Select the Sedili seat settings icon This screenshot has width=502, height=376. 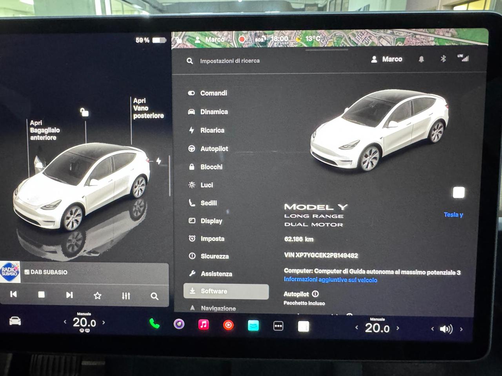(x=191, y=203)
